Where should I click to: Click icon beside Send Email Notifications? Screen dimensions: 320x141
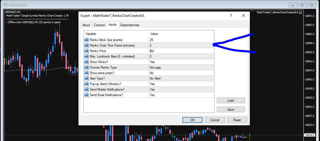pyautogui.click(x=86, y=95)
